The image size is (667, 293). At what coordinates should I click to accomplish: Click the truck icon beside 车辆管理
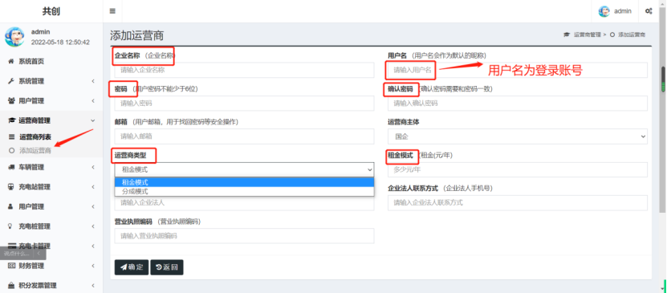click(x=11, y=167)
